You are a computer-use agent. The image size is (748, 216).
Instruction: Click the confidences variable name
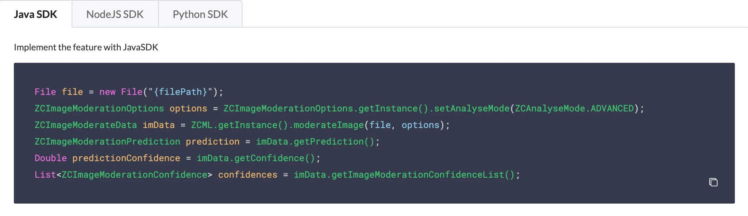click(x=248, y=175)
